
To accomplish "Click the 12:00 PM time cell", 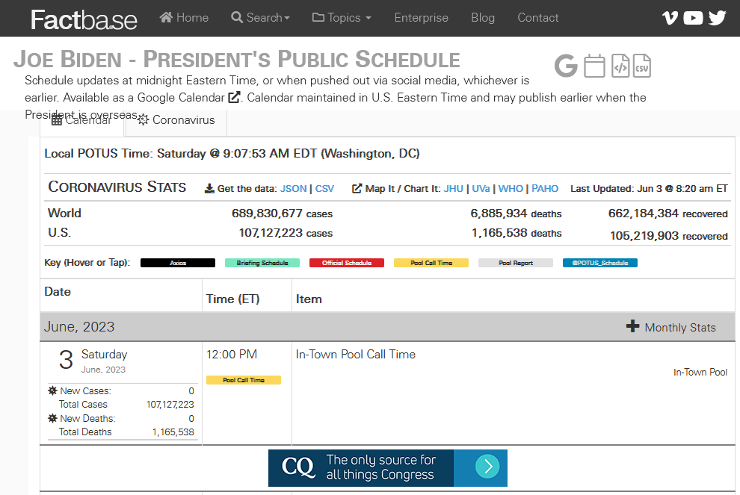I will click(x=232, y=354).
